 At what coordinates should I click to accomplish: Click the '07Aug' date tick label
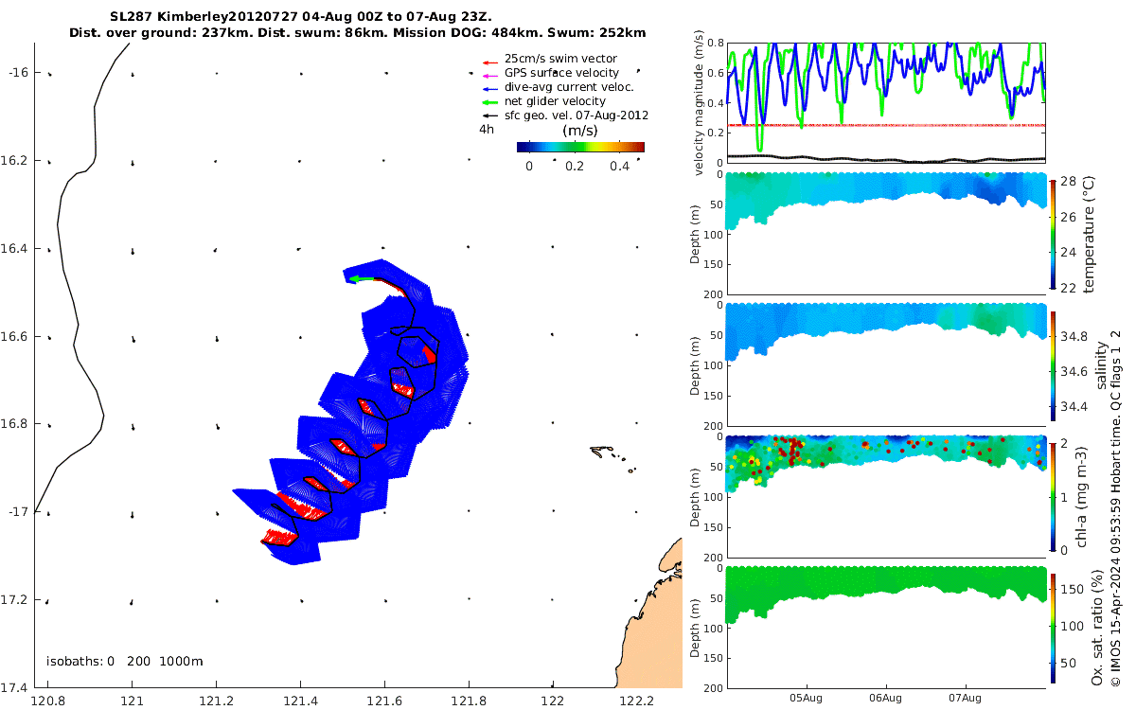point(965,698)
